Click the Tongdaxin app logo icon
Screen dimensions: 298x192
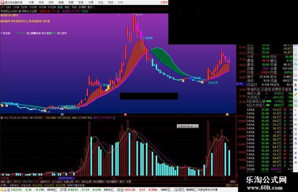[2, 2]
